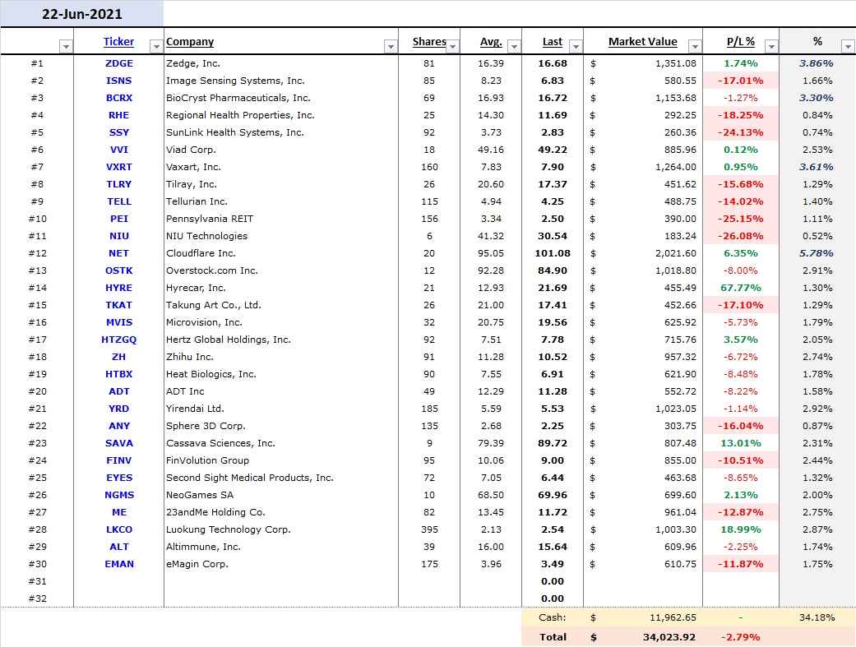Select the empty company cell in row #32
Viewport: 856px width, 647px height.
coord(281,599)
